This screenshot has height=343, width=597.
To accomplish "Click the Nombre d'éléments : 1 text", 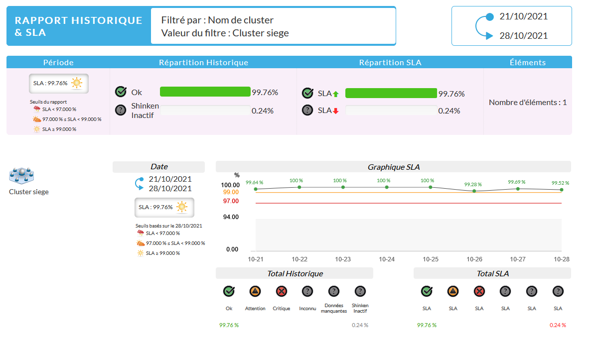I will point(527,103).
